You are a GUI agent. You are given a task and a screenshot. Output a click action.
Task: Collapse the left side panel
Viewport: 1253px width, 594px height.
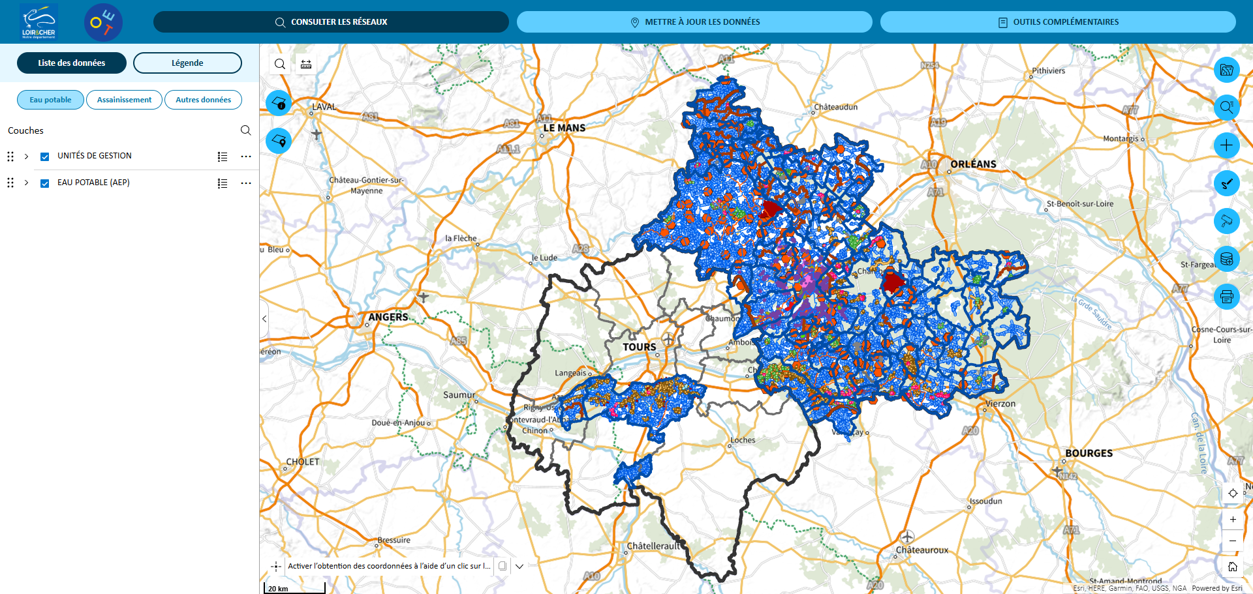point(264,319)
